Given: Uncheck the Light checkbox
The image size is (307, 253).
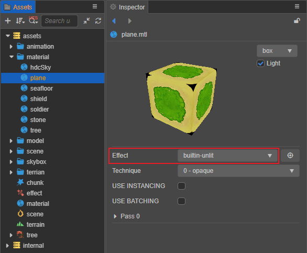Looking at the screenshot, I should click(x=260, y=63).
